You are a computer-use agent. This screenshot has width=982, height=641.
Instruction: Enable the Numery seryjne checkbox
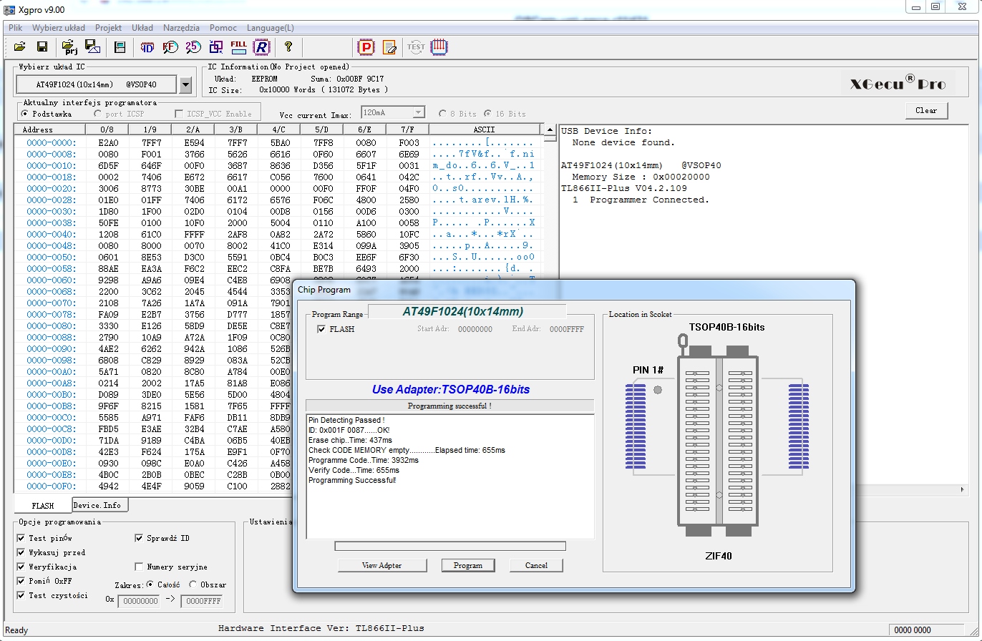(139, 567)
